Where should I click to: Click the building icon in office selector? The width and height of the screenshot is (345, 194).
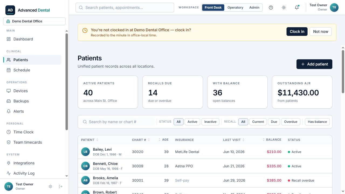pos(8,21)
